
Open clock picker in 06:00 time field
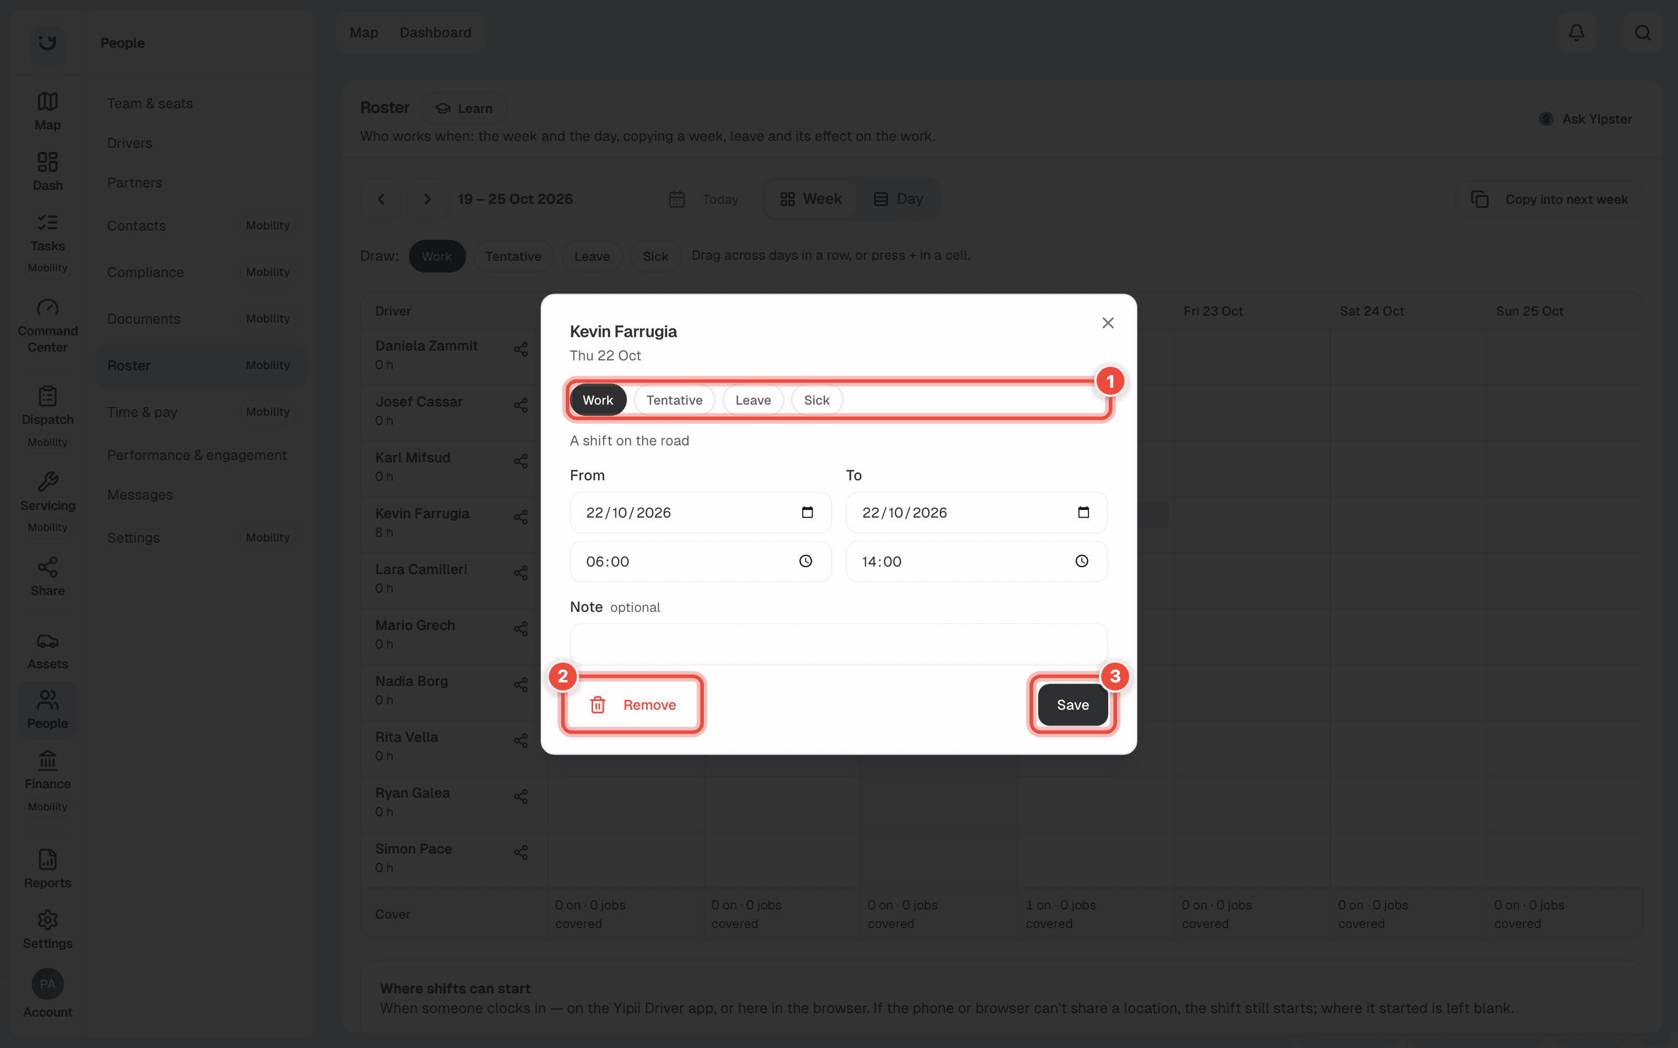point(806,561)
